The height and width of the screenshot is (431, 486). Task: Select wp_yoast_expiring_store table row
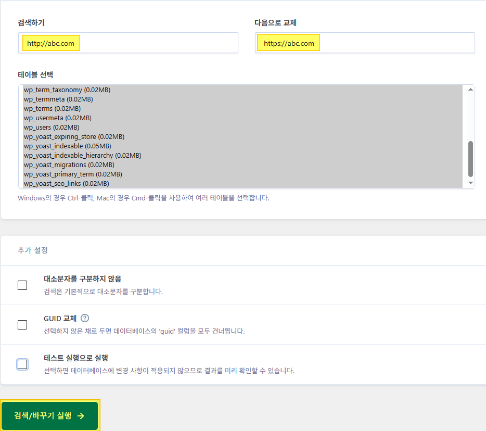point(242,137)
